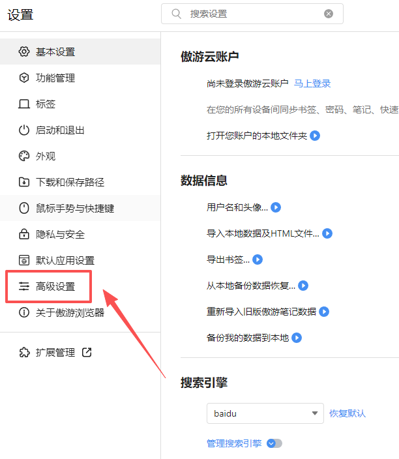
Task: Click the gear icon beside 基本设置
Action: click(x=24, y=52)
